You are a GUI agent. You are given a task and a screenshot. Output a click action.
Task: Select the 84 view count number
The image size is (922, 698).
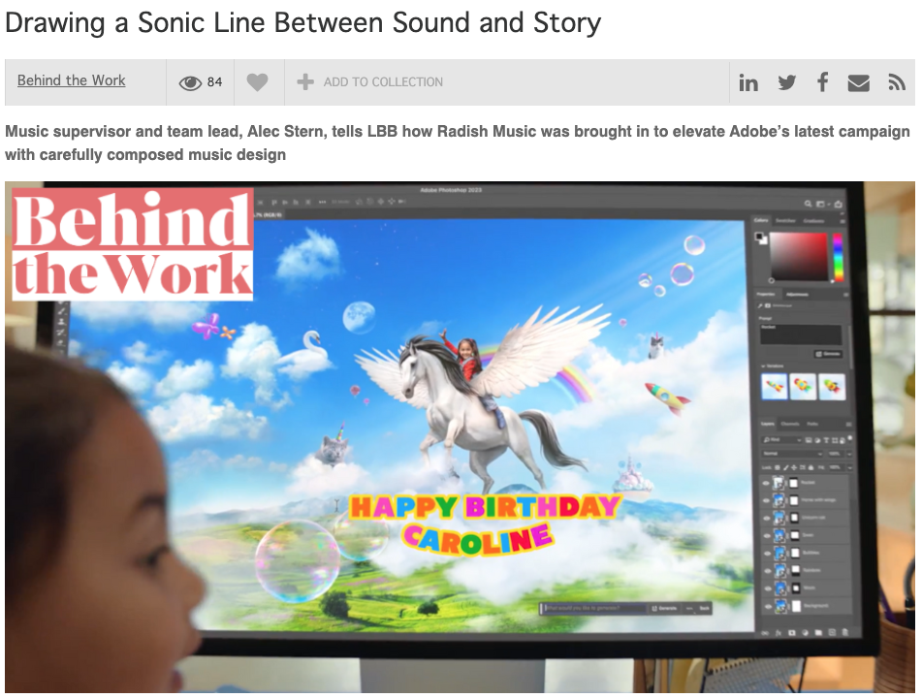pyautogui.click(x=214, y=82)
